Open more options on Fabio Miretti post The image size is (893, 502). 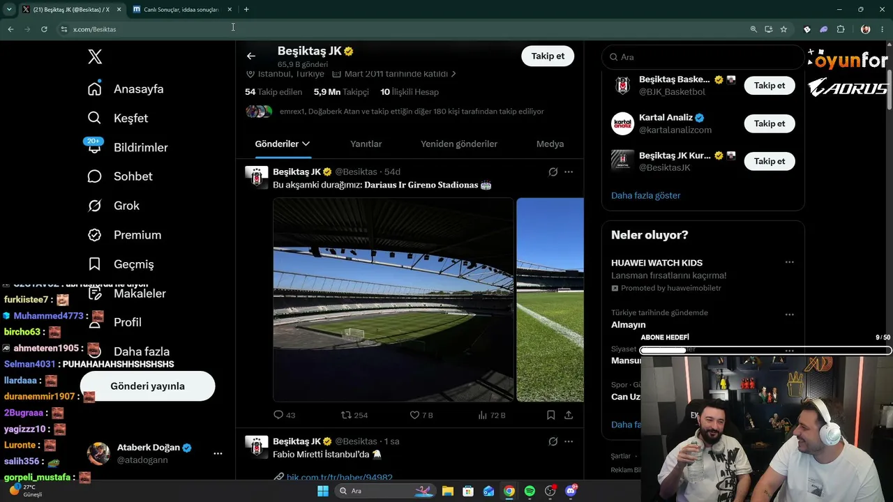pyautogui.click(x=569, y=441)
